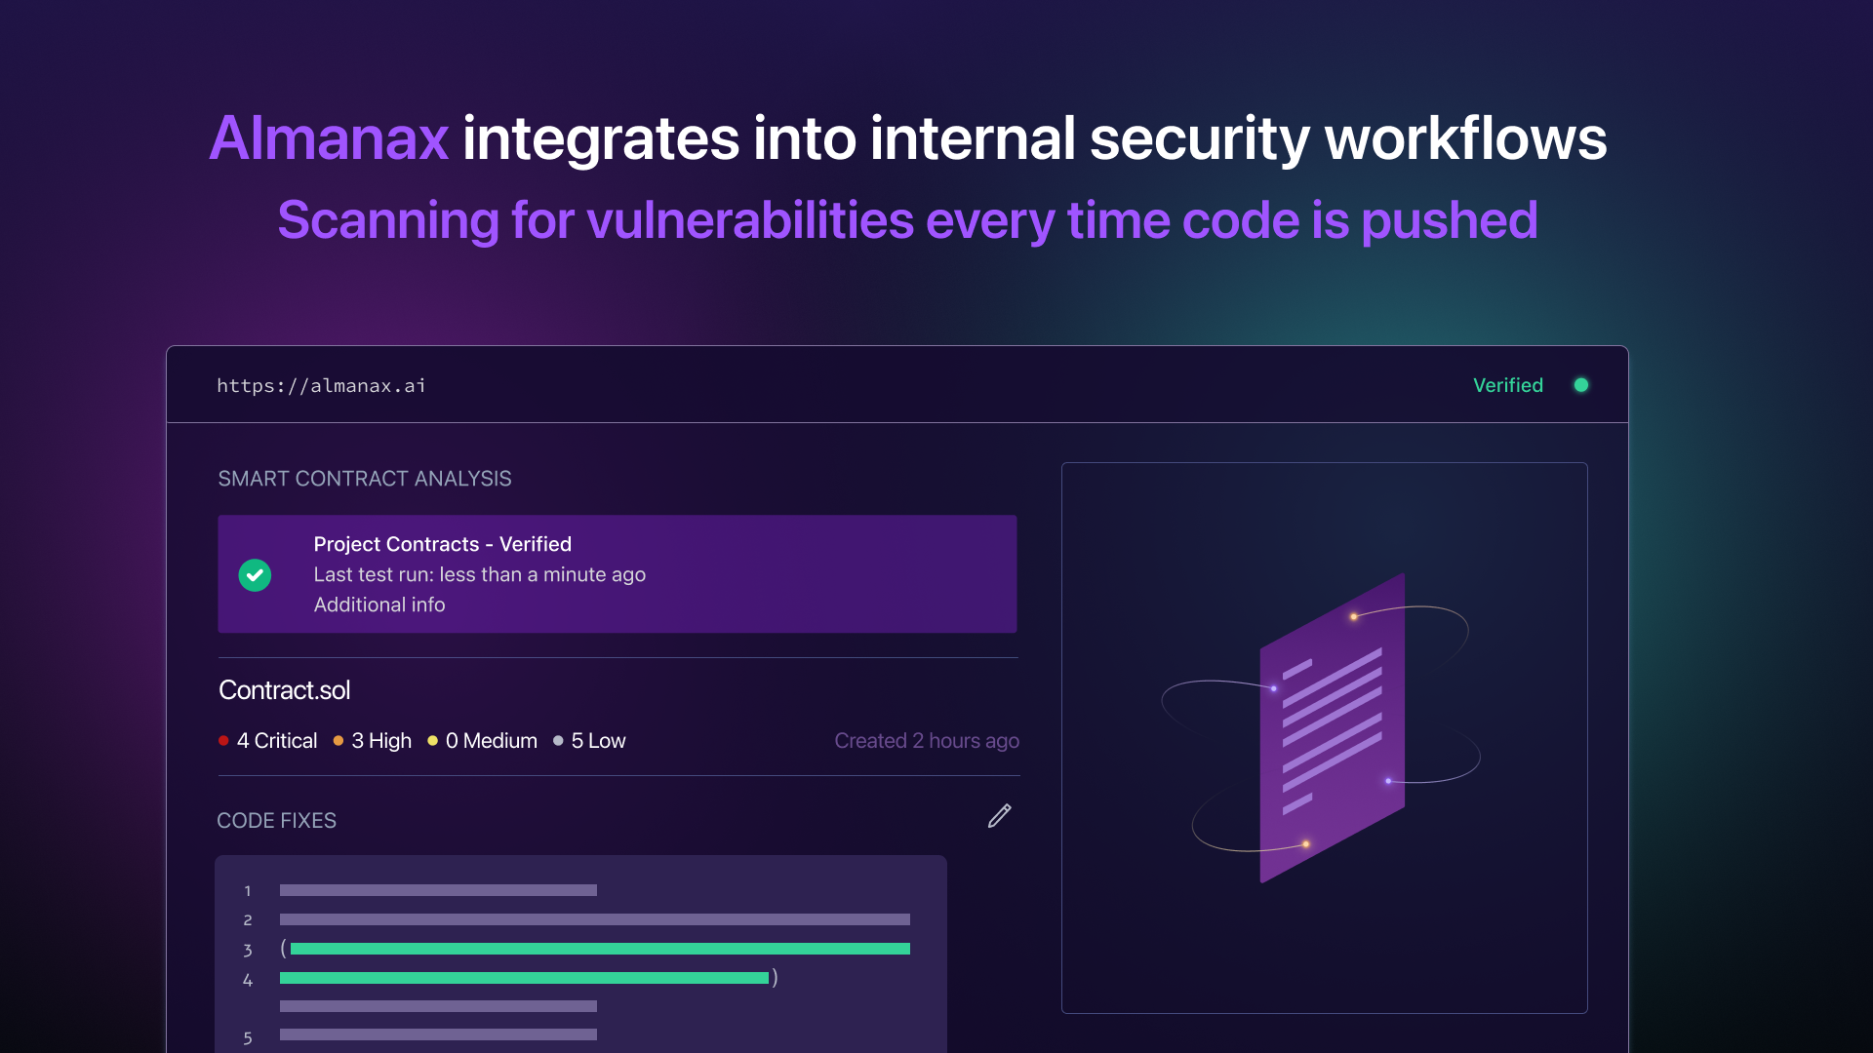This screenshot has height=1053, width=1873.
Task: Click the yellow Medium severity dot
Action: [432, 740]
